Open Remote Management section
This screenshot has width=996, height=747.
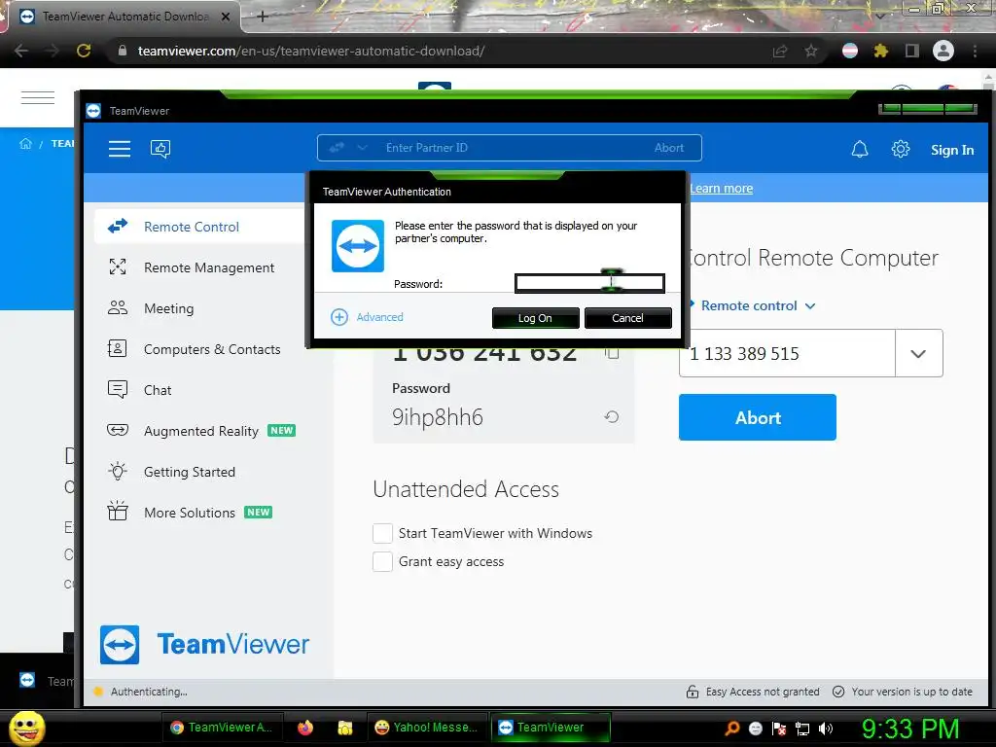(x=209, y=267)
